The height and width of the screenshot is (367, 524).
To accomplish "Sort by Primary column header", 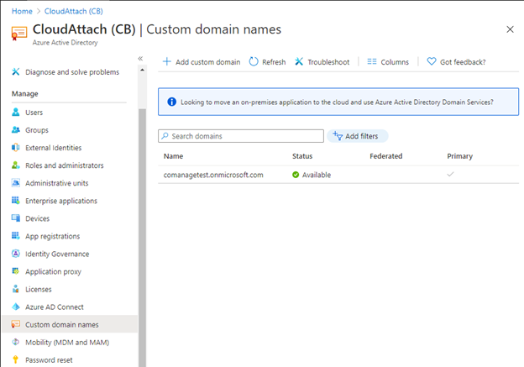I will (x=460, y=156).
